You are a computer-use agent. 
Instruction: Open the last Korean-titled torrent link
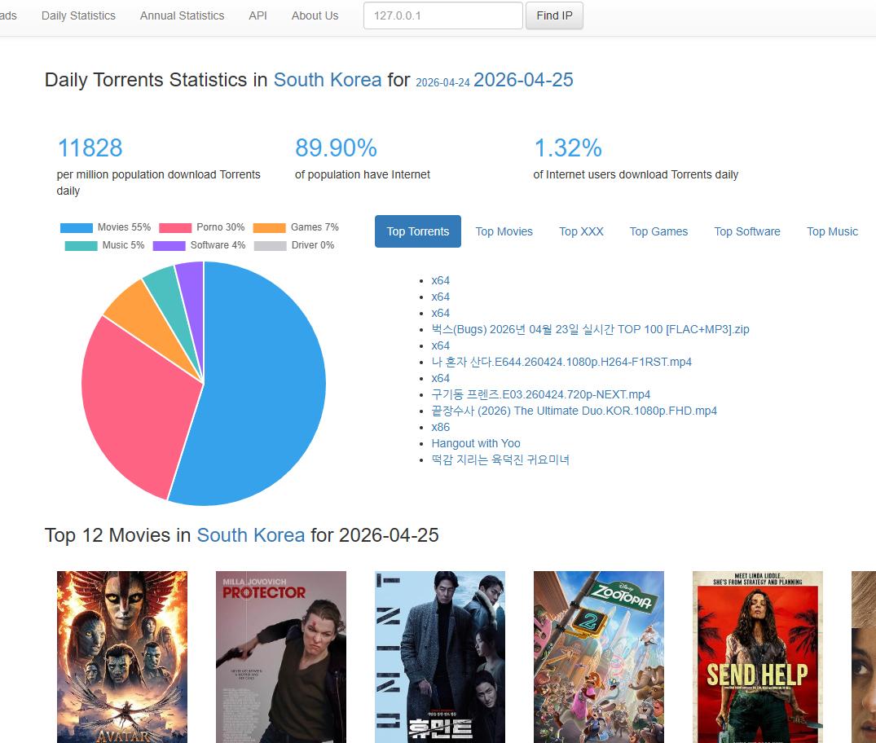[500, 459]
